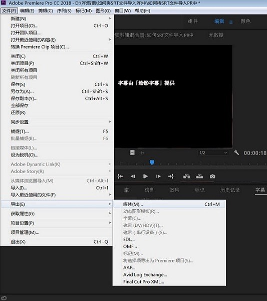Click the Step Forward one frame icon
The width and height of the screenshot is (267, 301).
point(158,176)
